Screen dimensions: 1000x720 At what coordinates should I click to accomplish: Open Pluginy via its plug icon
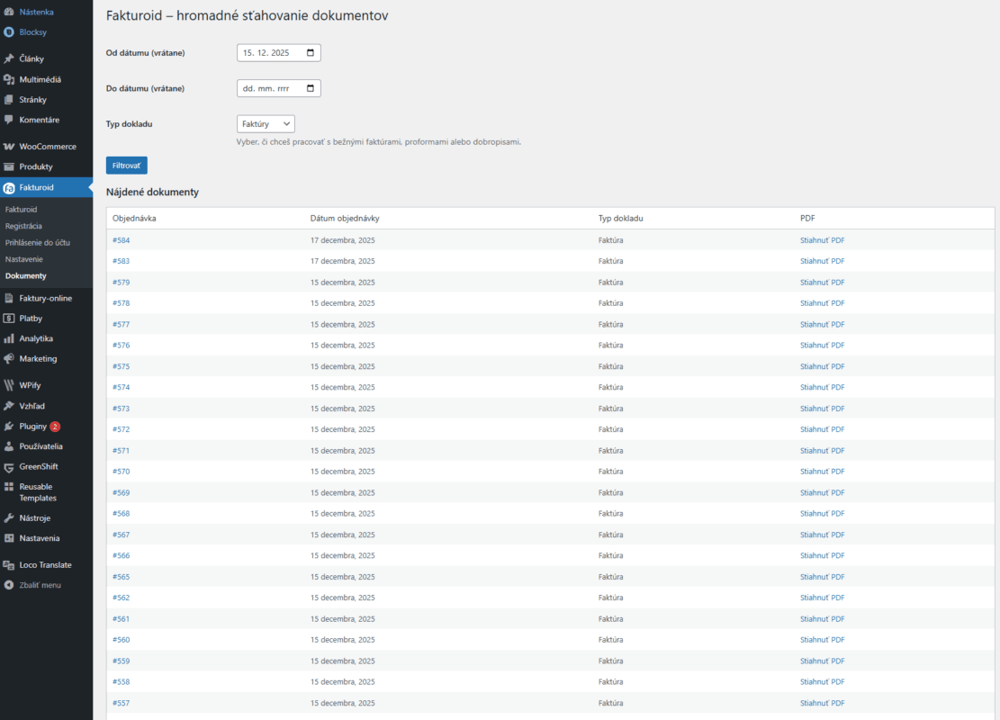[x=9, y=426]
